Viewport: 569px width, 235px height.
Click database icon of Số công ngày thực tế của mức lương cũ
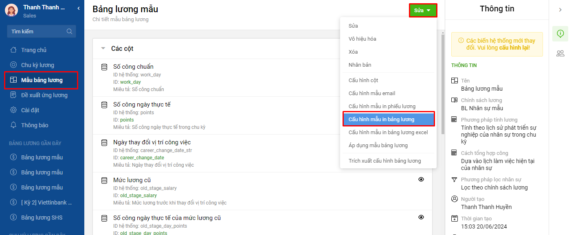tap(104, 218)
